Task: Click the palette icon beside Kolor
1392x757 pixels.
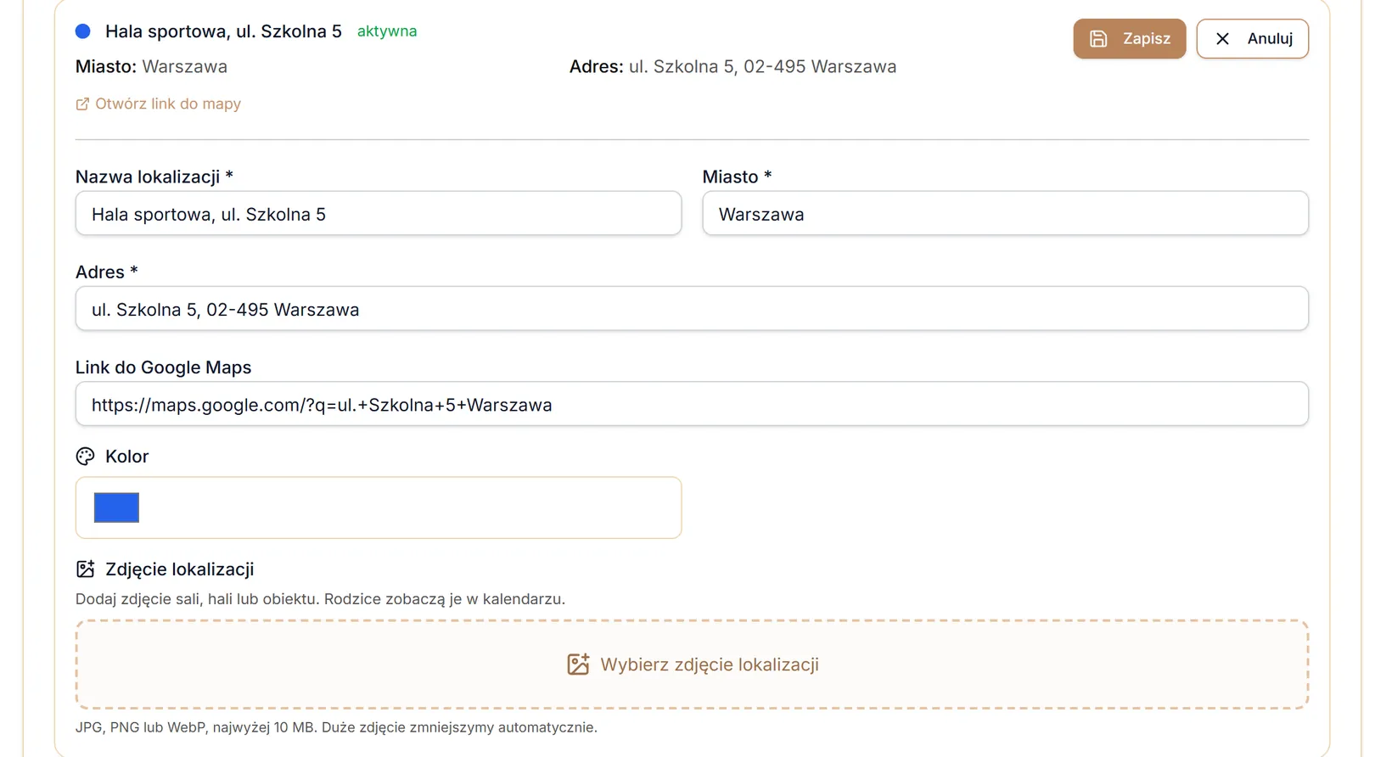Action: pos(85,457)
